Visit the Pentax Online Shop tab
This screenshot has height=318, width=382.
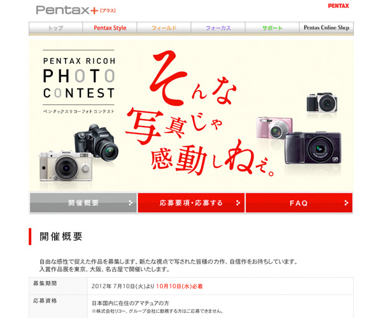tap(327, 28)
